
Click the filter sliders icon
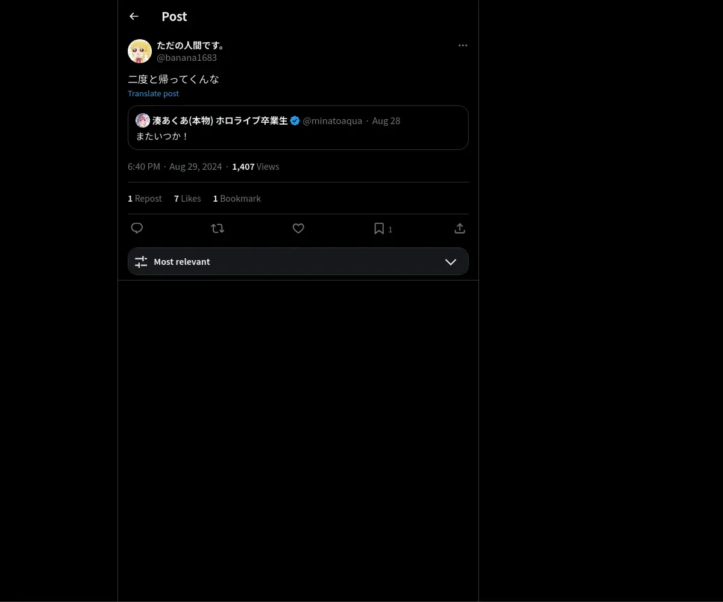point(141,262)
